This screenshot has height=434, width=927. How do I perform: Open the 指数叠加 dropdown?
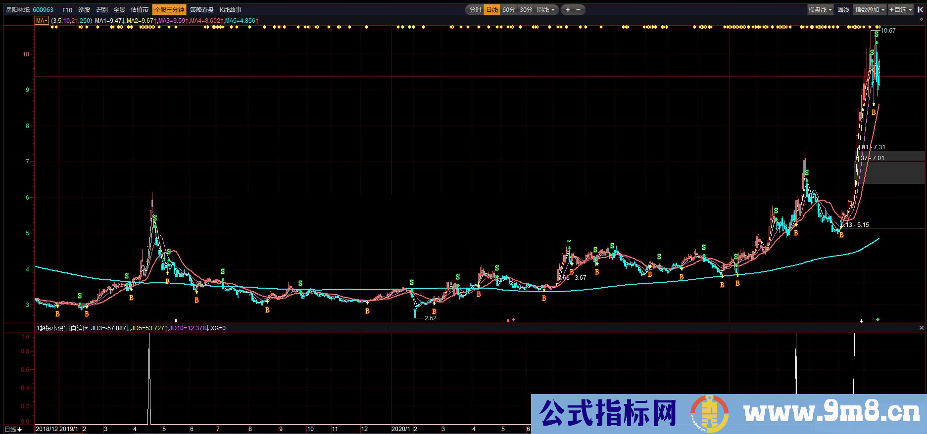[x=870, y=9]
